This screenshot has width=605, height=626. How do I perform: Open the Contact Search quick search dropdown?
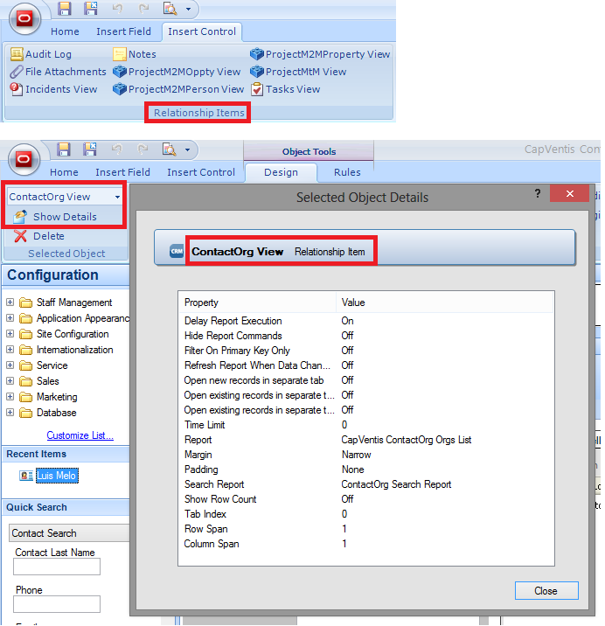[x=68, y=533]
